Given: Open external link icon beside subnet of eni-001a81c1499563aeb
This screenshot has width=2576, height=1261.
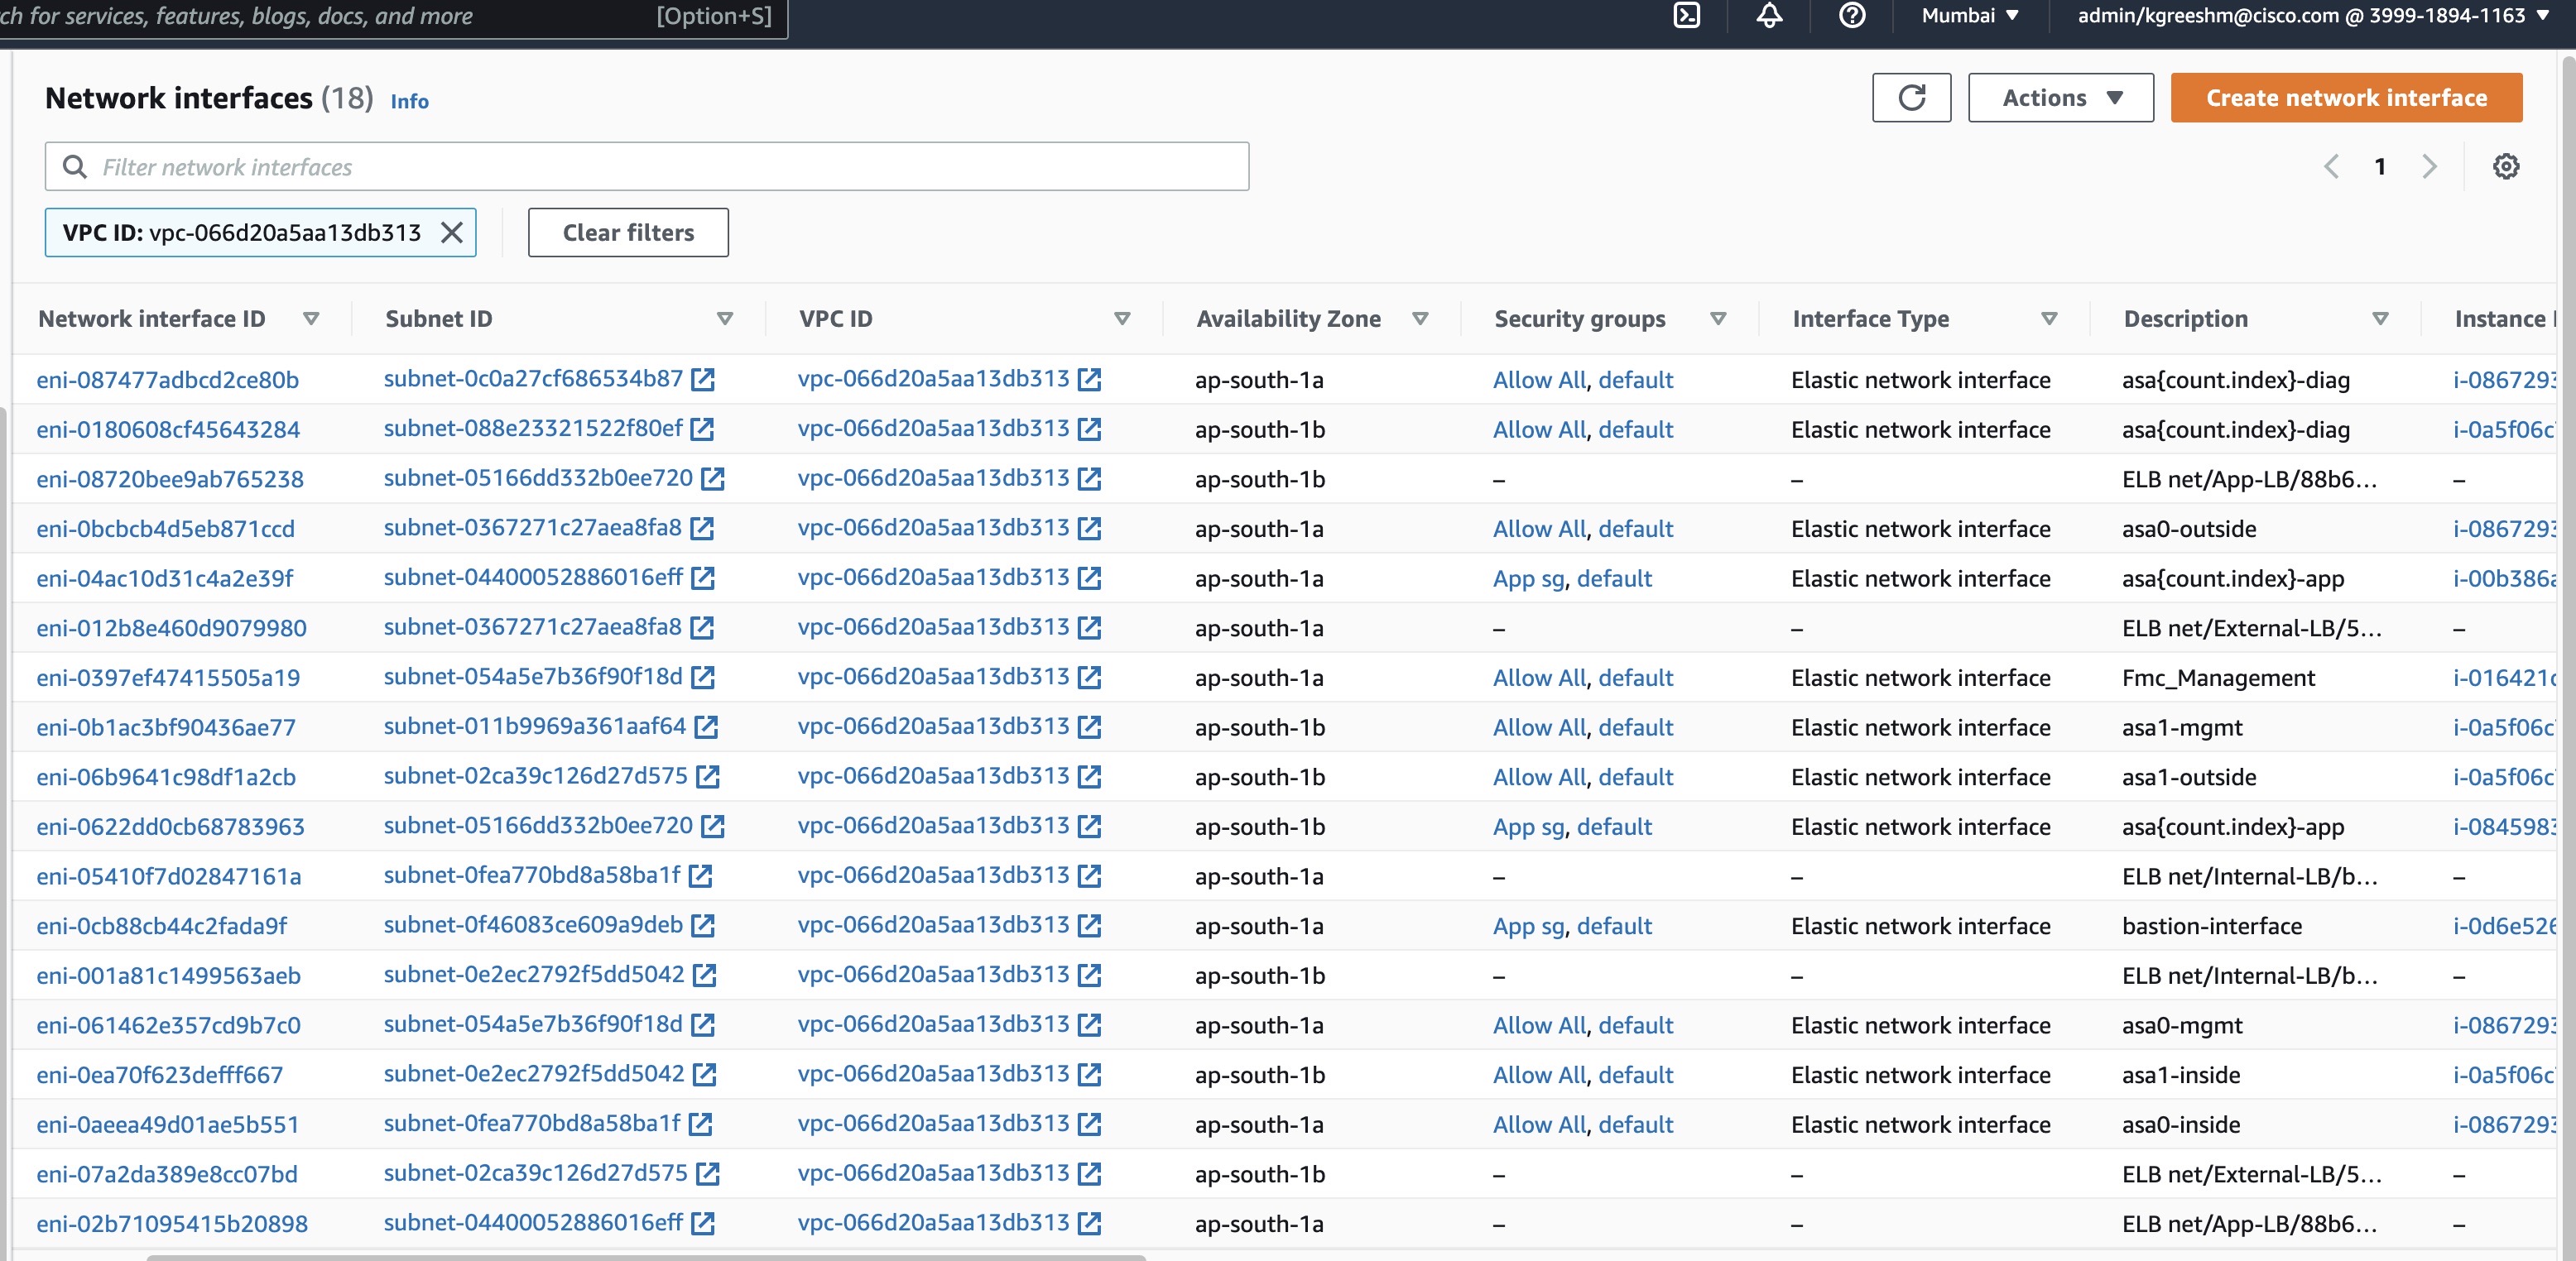Looking at the screenshot, I should click(x=705, y=976).
